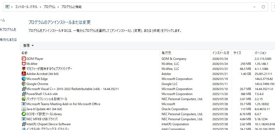The image size is (275, 130).
Task: Click the GOM Player program icon
Action: tap(24, 59)
